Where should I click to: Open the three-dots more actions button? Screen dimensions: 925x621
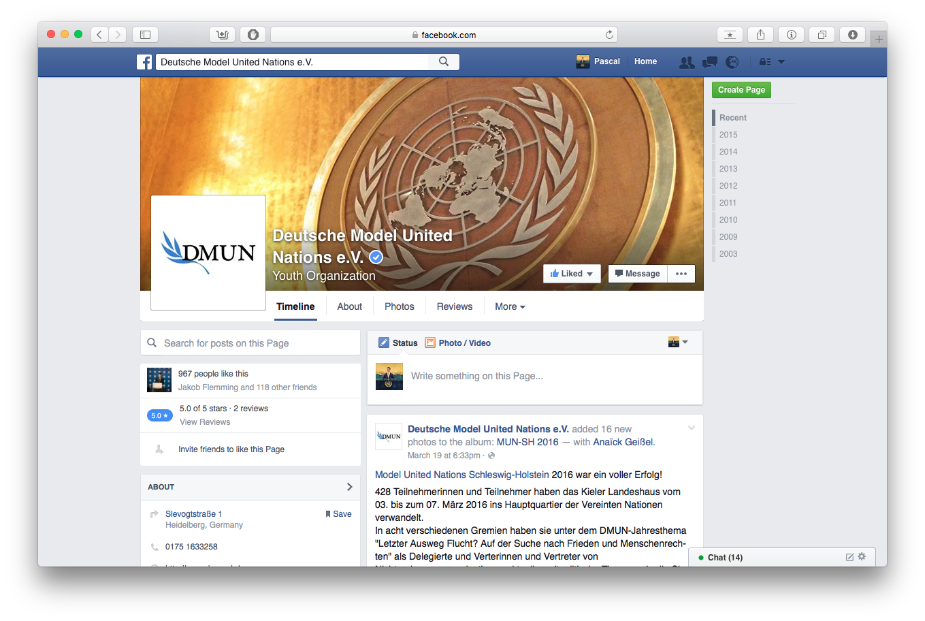[x=681, y=274]
